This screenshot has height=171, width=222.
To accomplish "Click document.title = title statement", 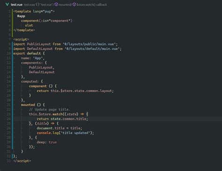I will coord(59,128).
